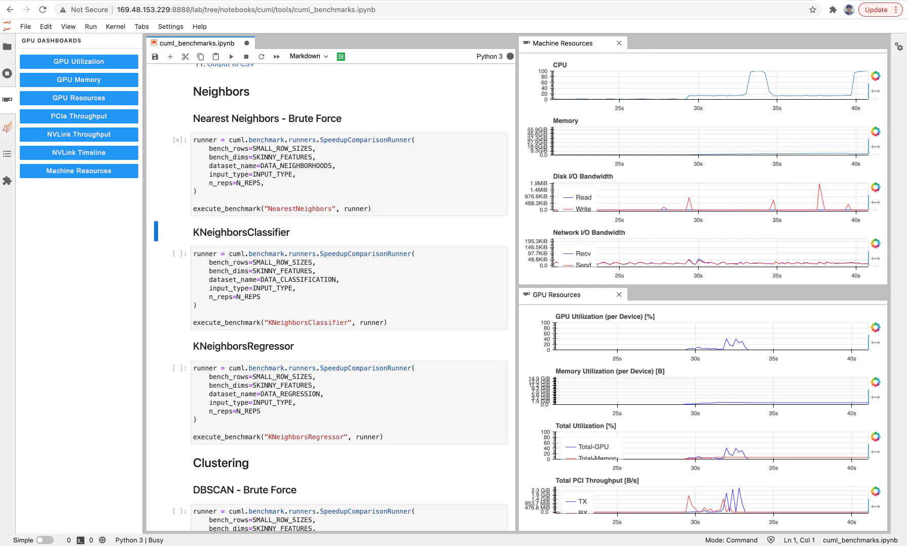Click the notebook trust shield icon

pos(771,540)
